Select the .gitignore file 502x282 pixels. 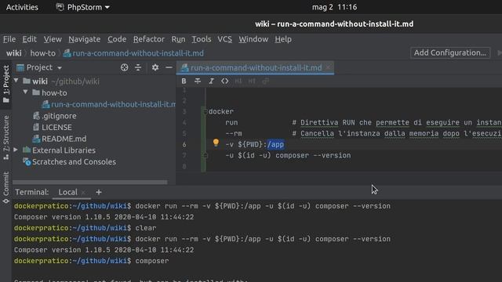coord(55,116)
